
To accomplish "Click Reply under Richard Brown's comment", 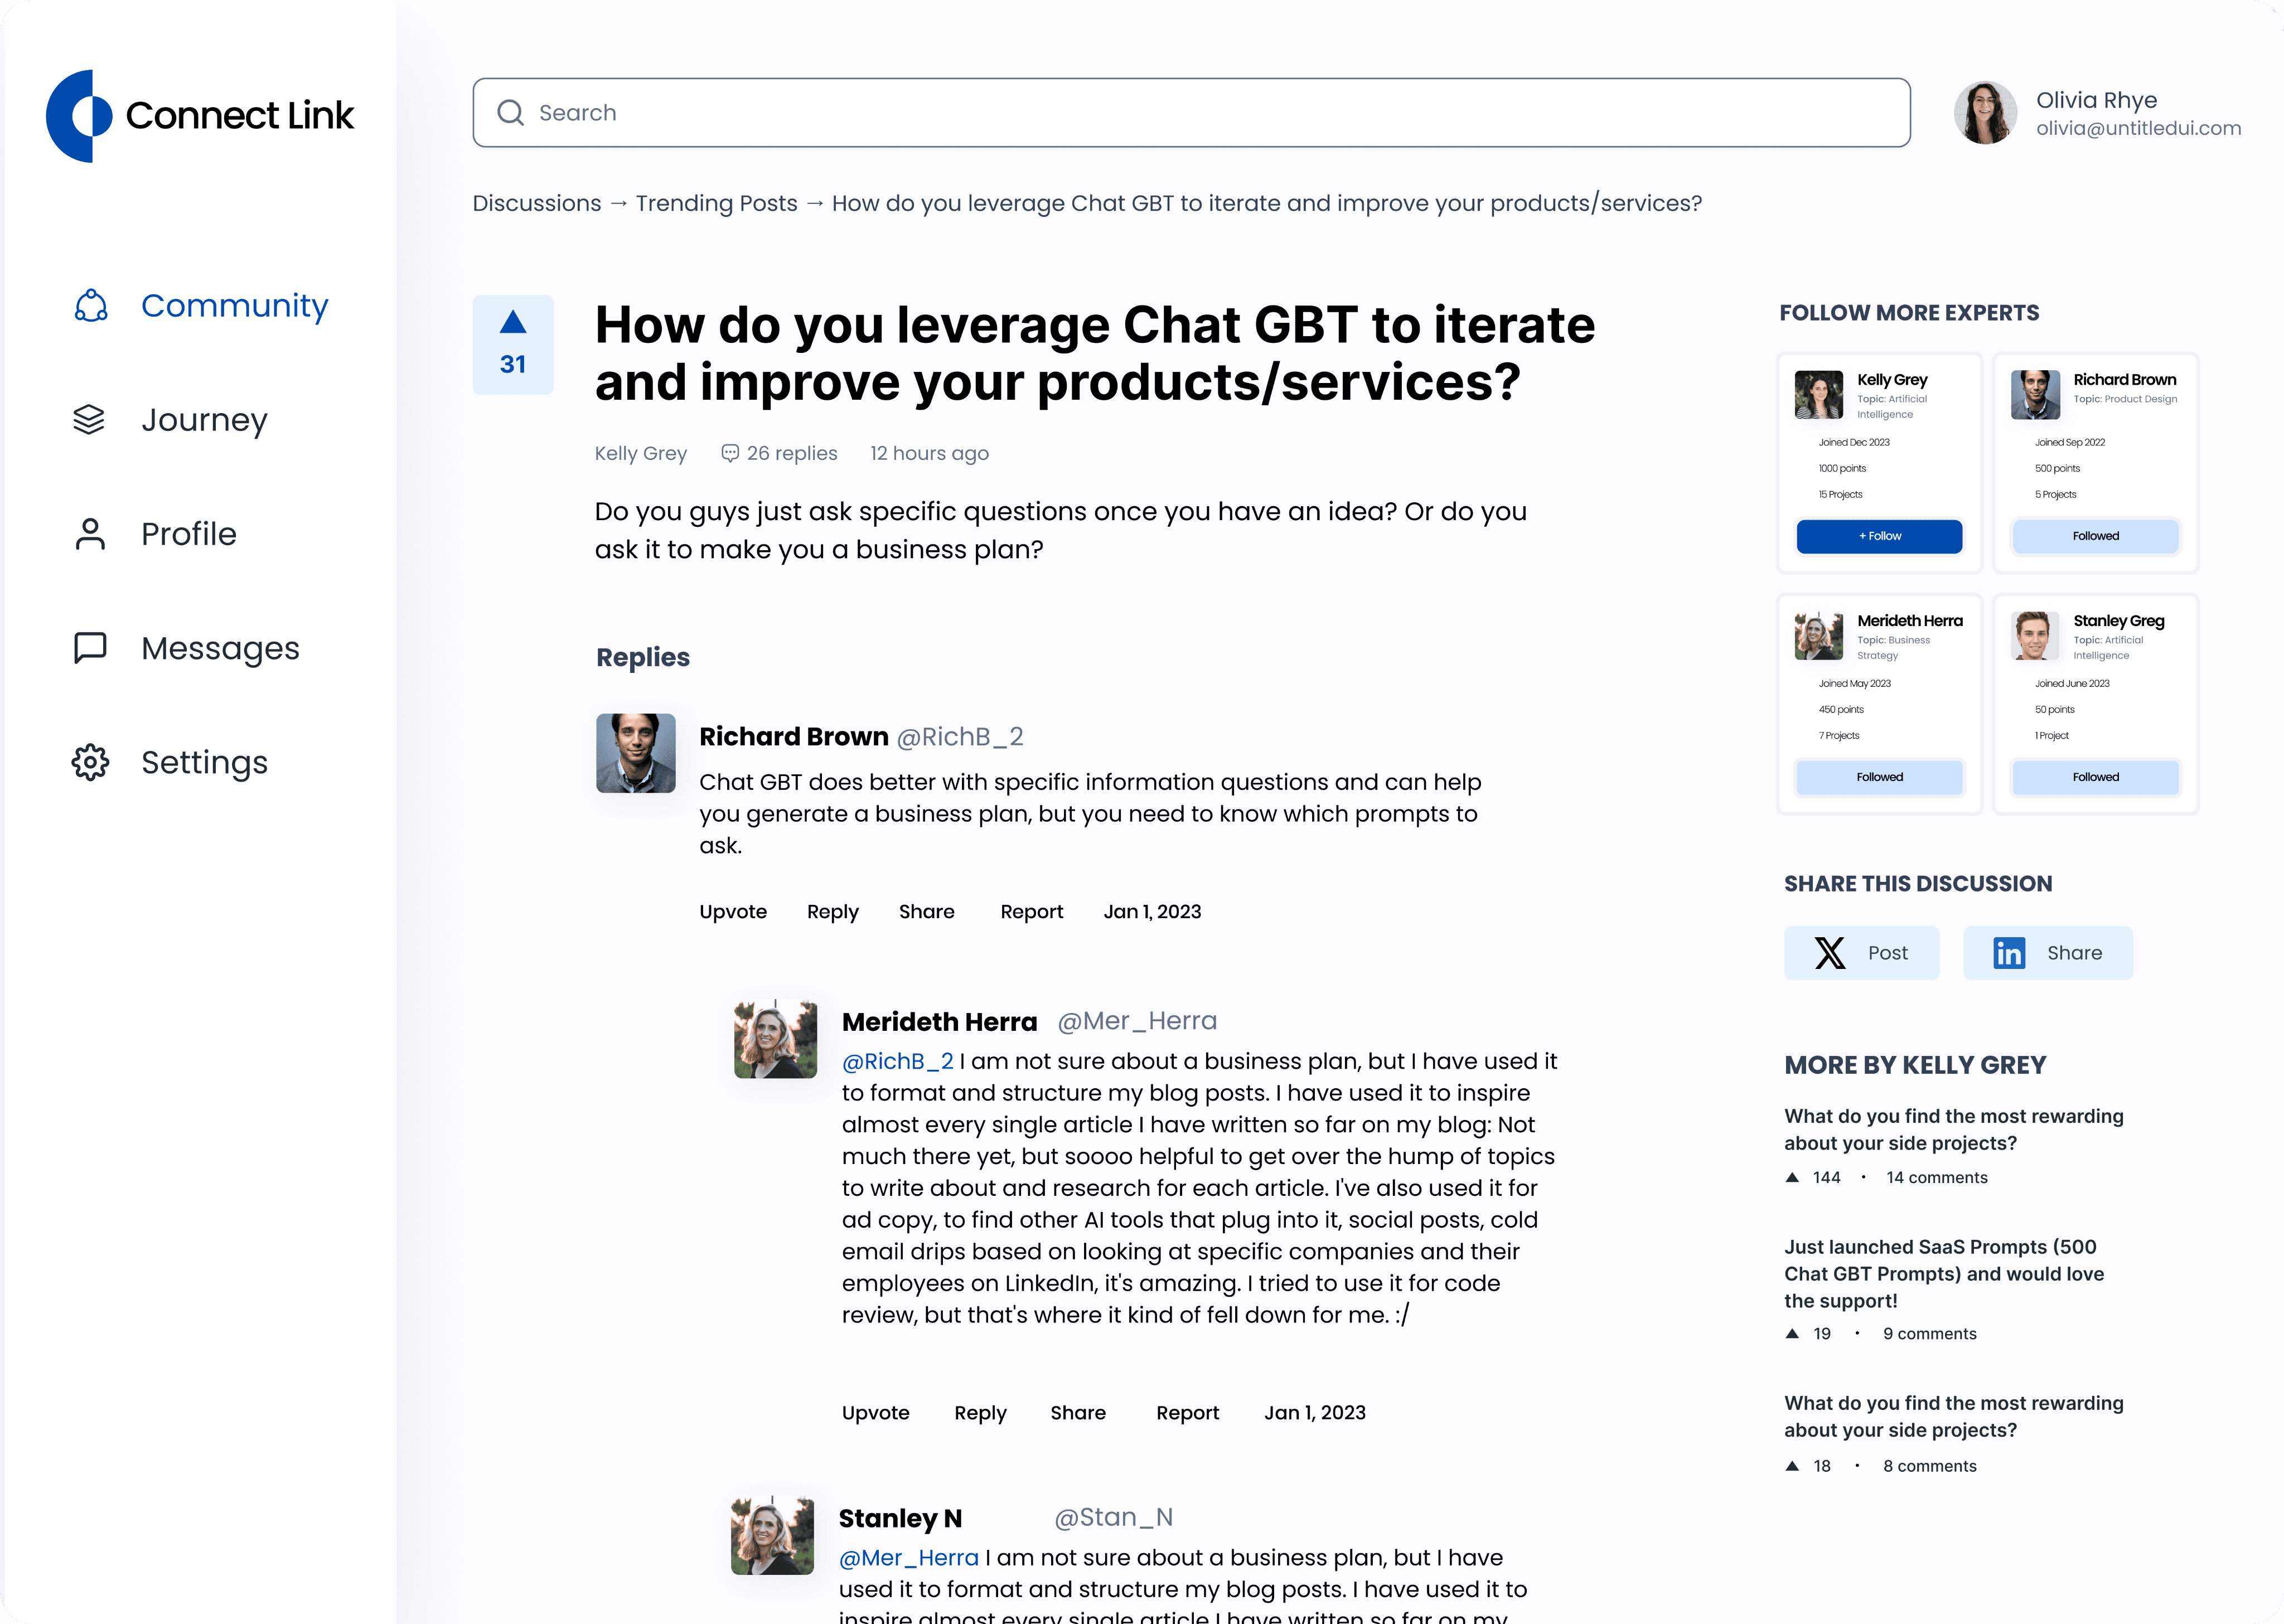I will click(832, 912).
